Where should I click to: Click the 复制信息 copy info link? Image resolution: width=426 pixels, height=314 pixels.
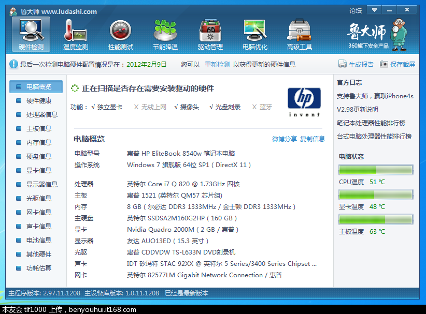(x=313, y=139)
